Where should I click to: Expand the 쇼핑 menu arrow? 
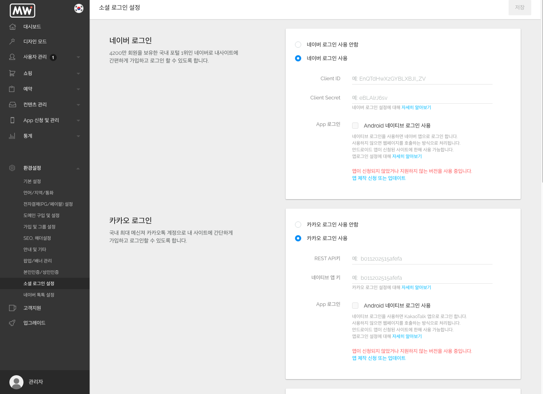pos(78,74)
